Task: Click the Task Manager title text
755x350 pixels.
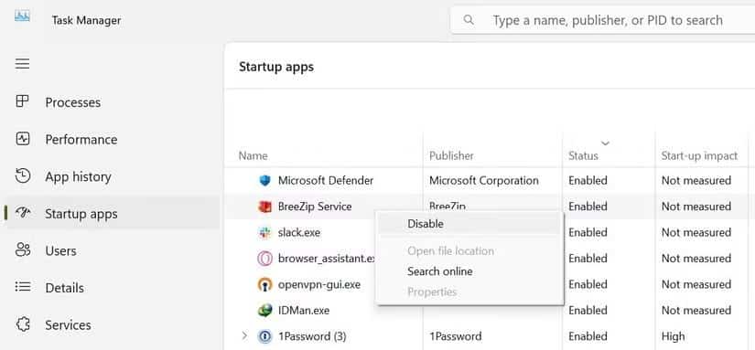Action: tap(87, 21)
